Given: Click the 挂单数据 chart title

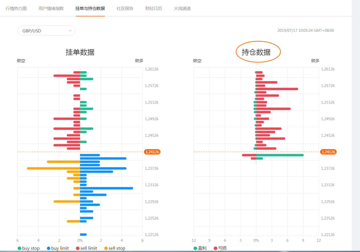Looking at the screenshot, I should click(80, 52).
